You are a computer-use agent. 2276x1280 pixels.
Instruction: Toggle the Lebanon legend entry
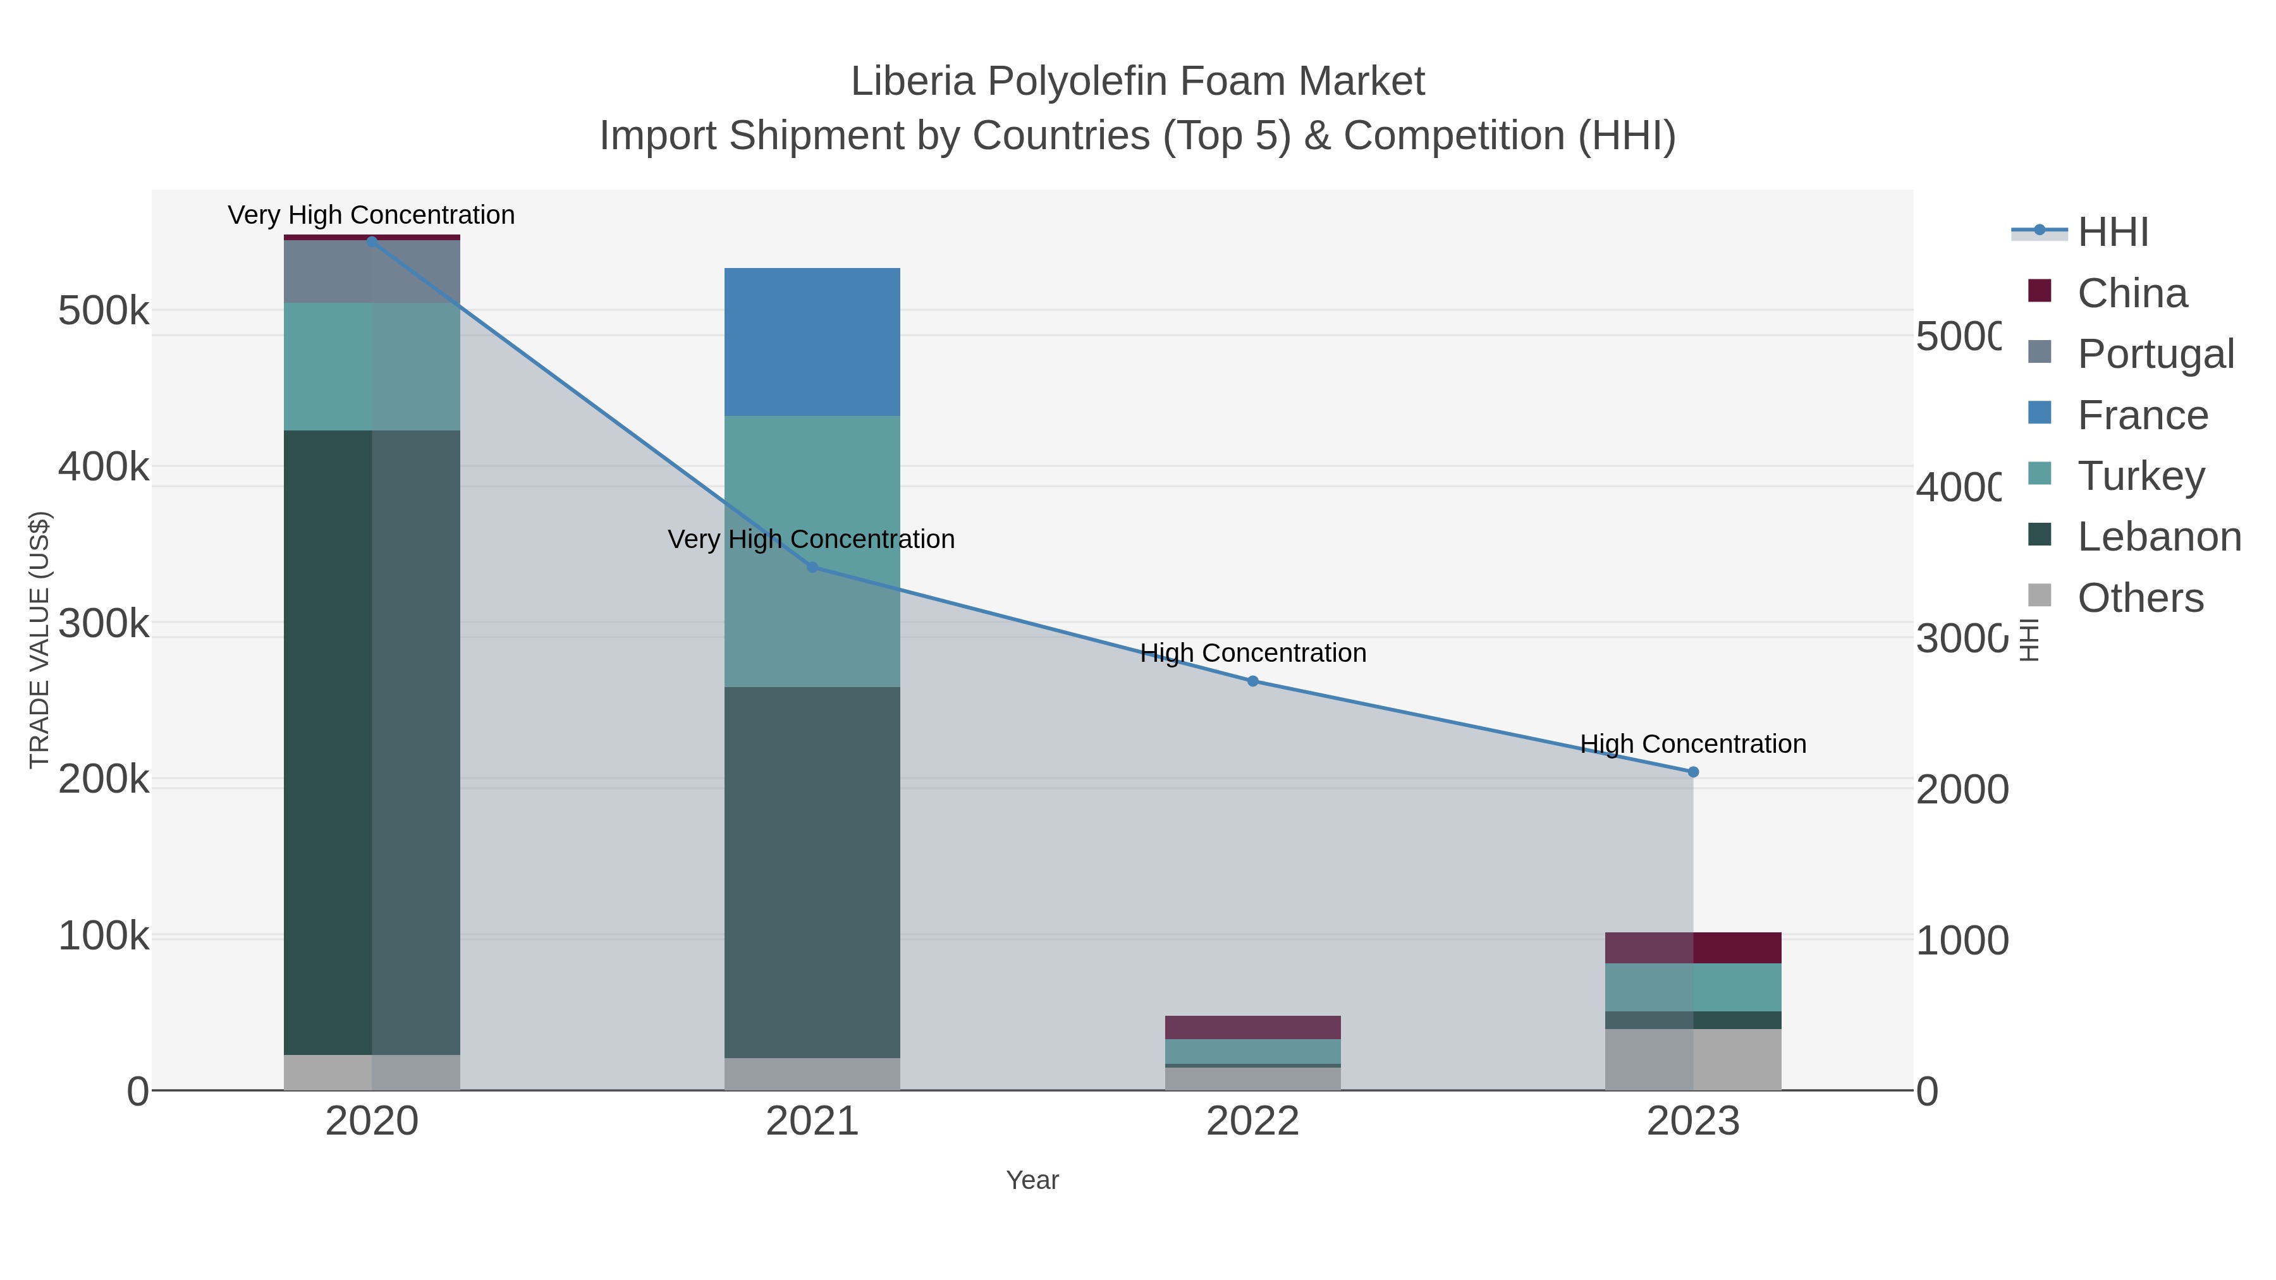[x=2134, y=536]
